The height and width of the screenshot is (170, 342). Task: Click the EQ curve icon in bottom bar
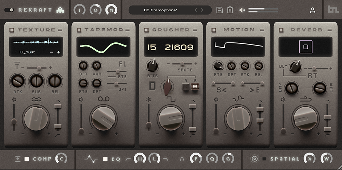click(91, 159)
